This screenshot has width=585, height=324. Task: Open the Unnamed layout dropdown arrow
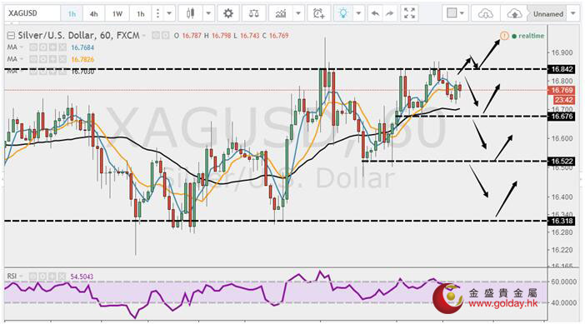[573, 14]
